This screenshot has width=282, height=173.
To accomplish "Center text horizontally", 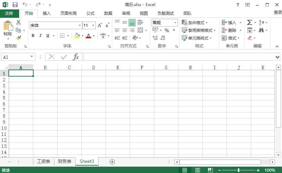I will 125,30.
